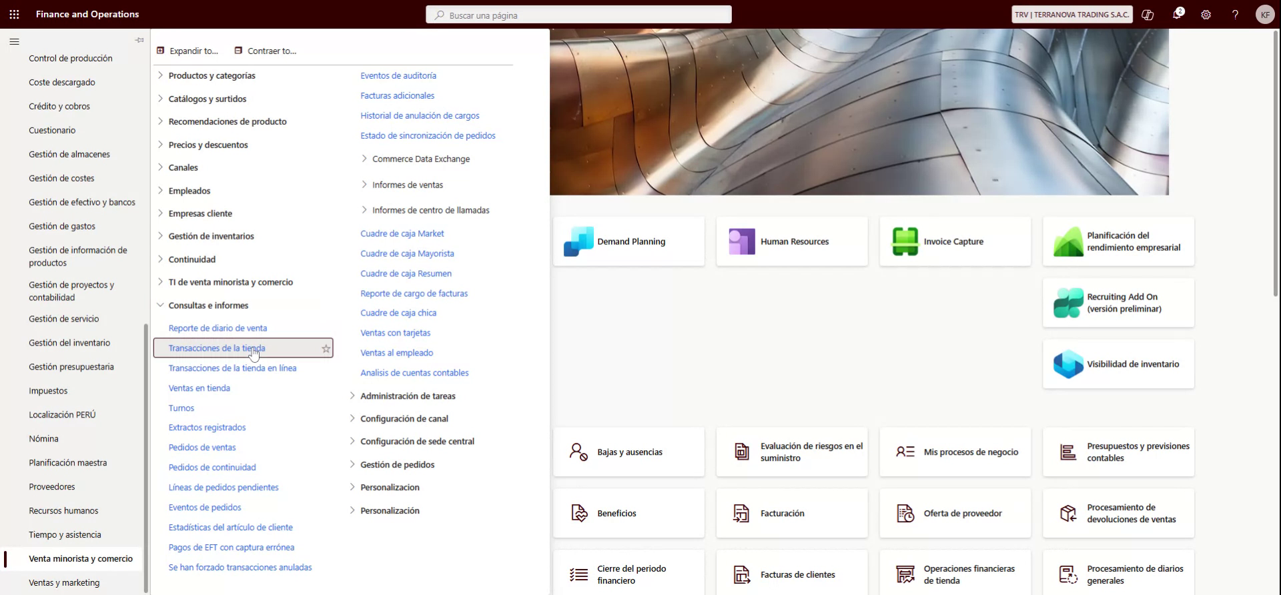Viewport: 1281px width, 595px height.
Task: Click the navigation pane vertical scrollbar
Action: pyautogui.click(x=146, y=458)
